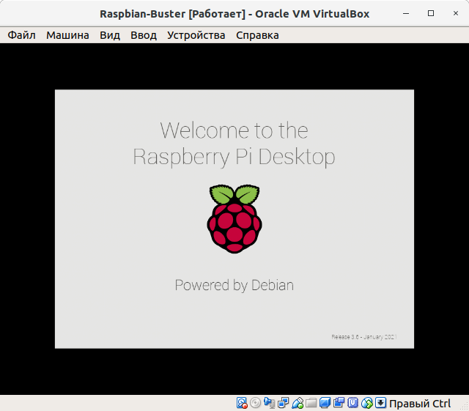Screen dimensions: 469x411
Task: Click the keyboard capture arrow icon
Action: click(380, 403)
